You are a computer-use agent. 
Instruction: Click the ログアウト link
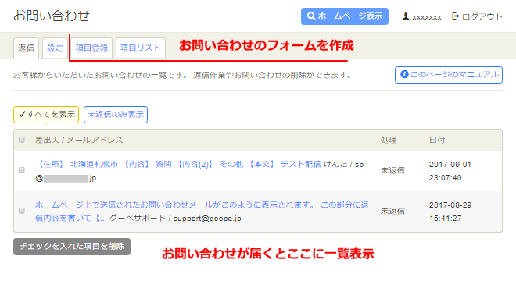(x=477, y=16)
